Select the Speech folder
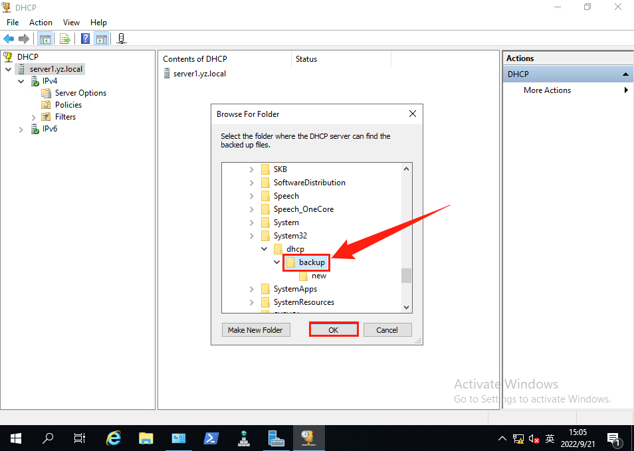634x451 pixels. (x=286, y=195)
